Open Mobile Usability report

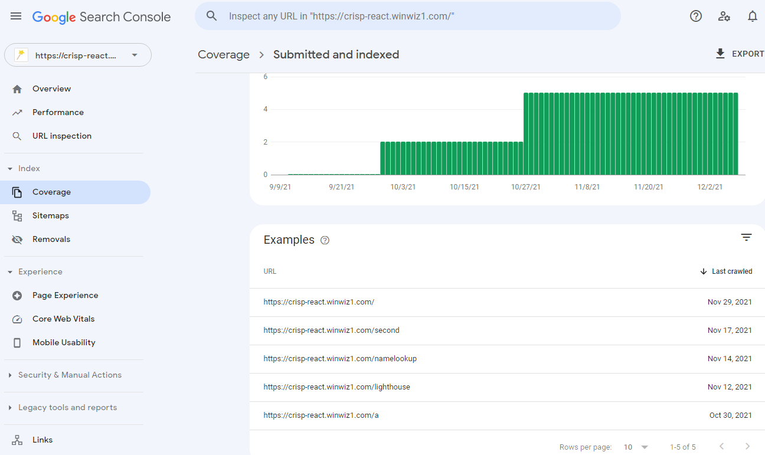click(64, 343)
